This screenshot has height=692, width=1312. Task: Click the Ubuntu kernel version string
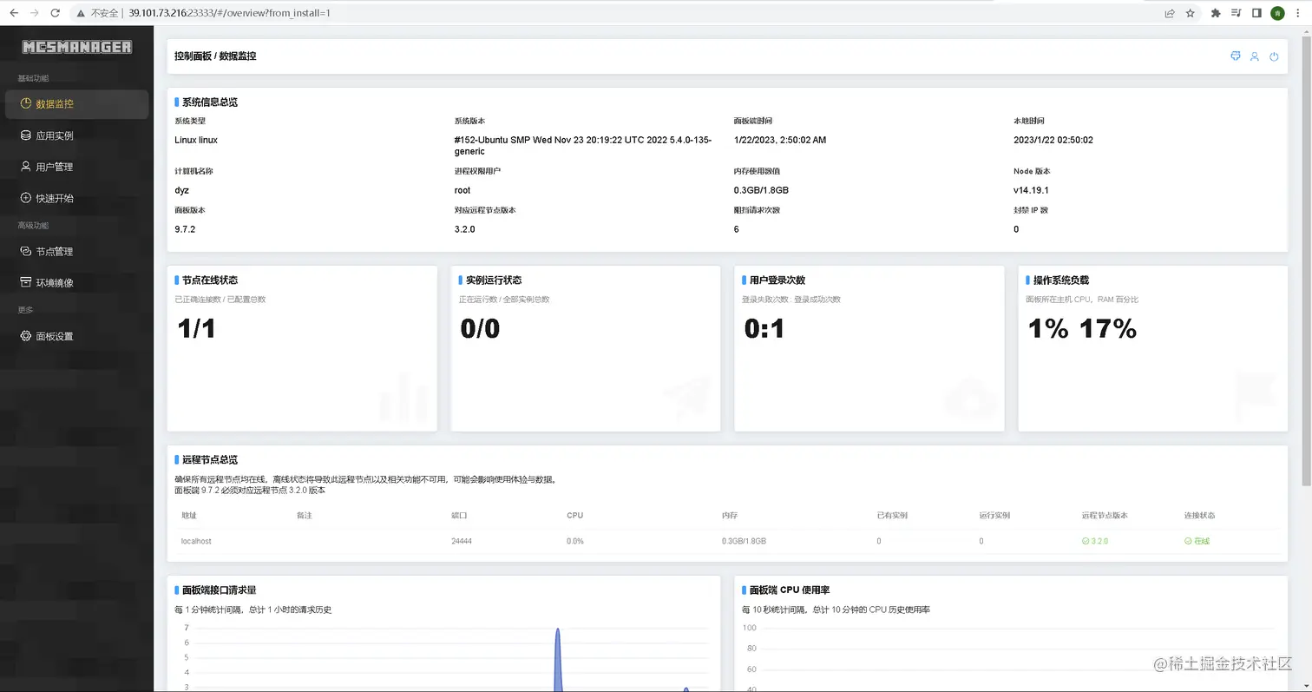click(584, 145)
